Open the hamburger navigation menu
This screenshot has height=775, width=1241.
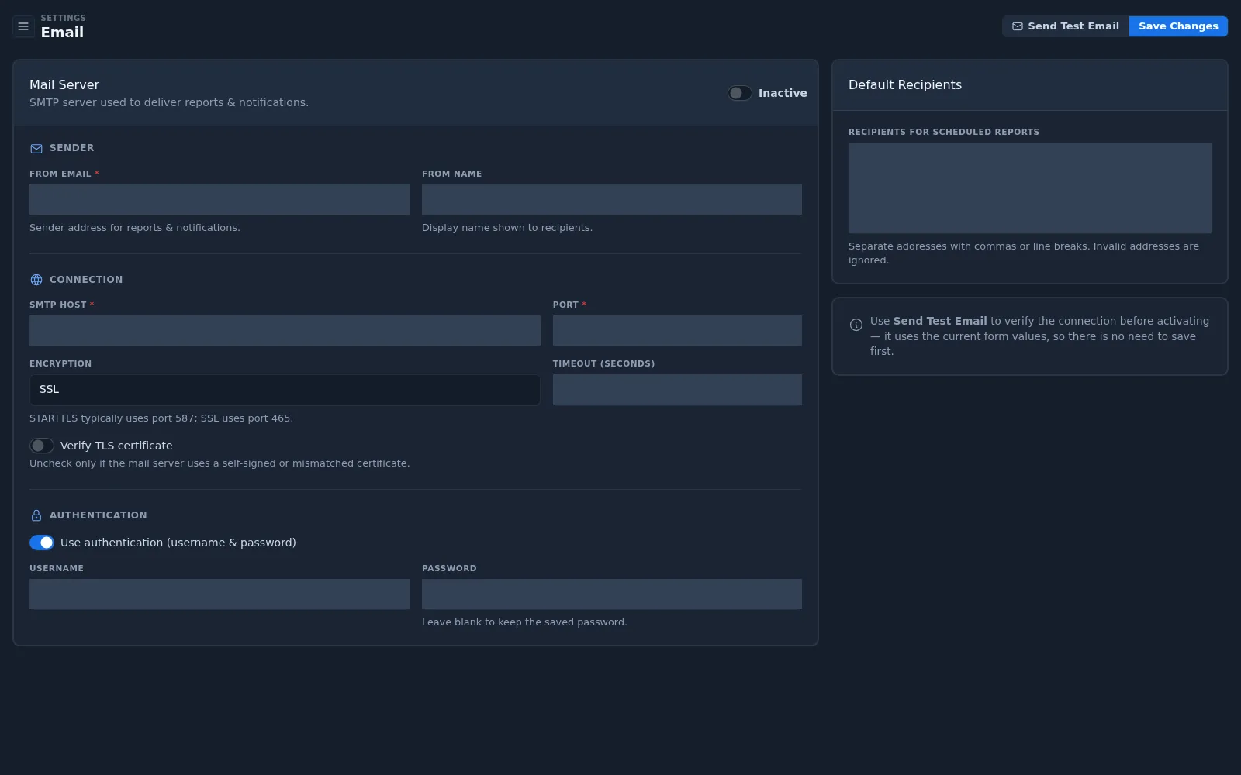coord(23,26)
